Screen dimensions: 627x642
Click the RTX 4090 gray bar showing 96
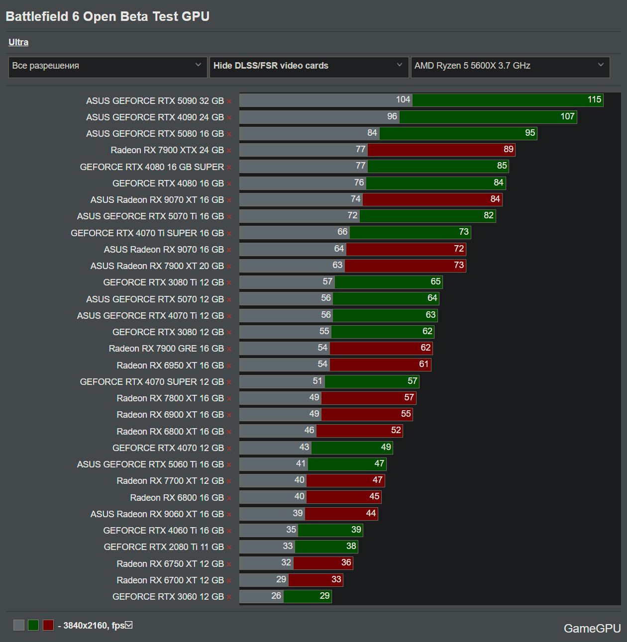coord(319,117)
